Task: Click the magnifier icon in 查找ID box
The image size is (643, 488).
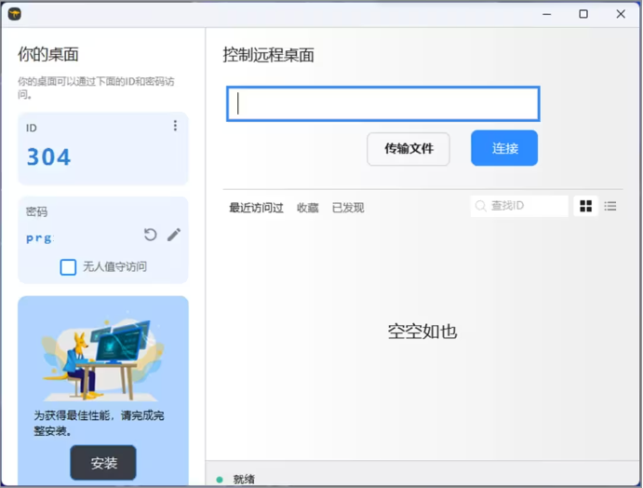Action: pyautogui.click(x=481, y=206)
